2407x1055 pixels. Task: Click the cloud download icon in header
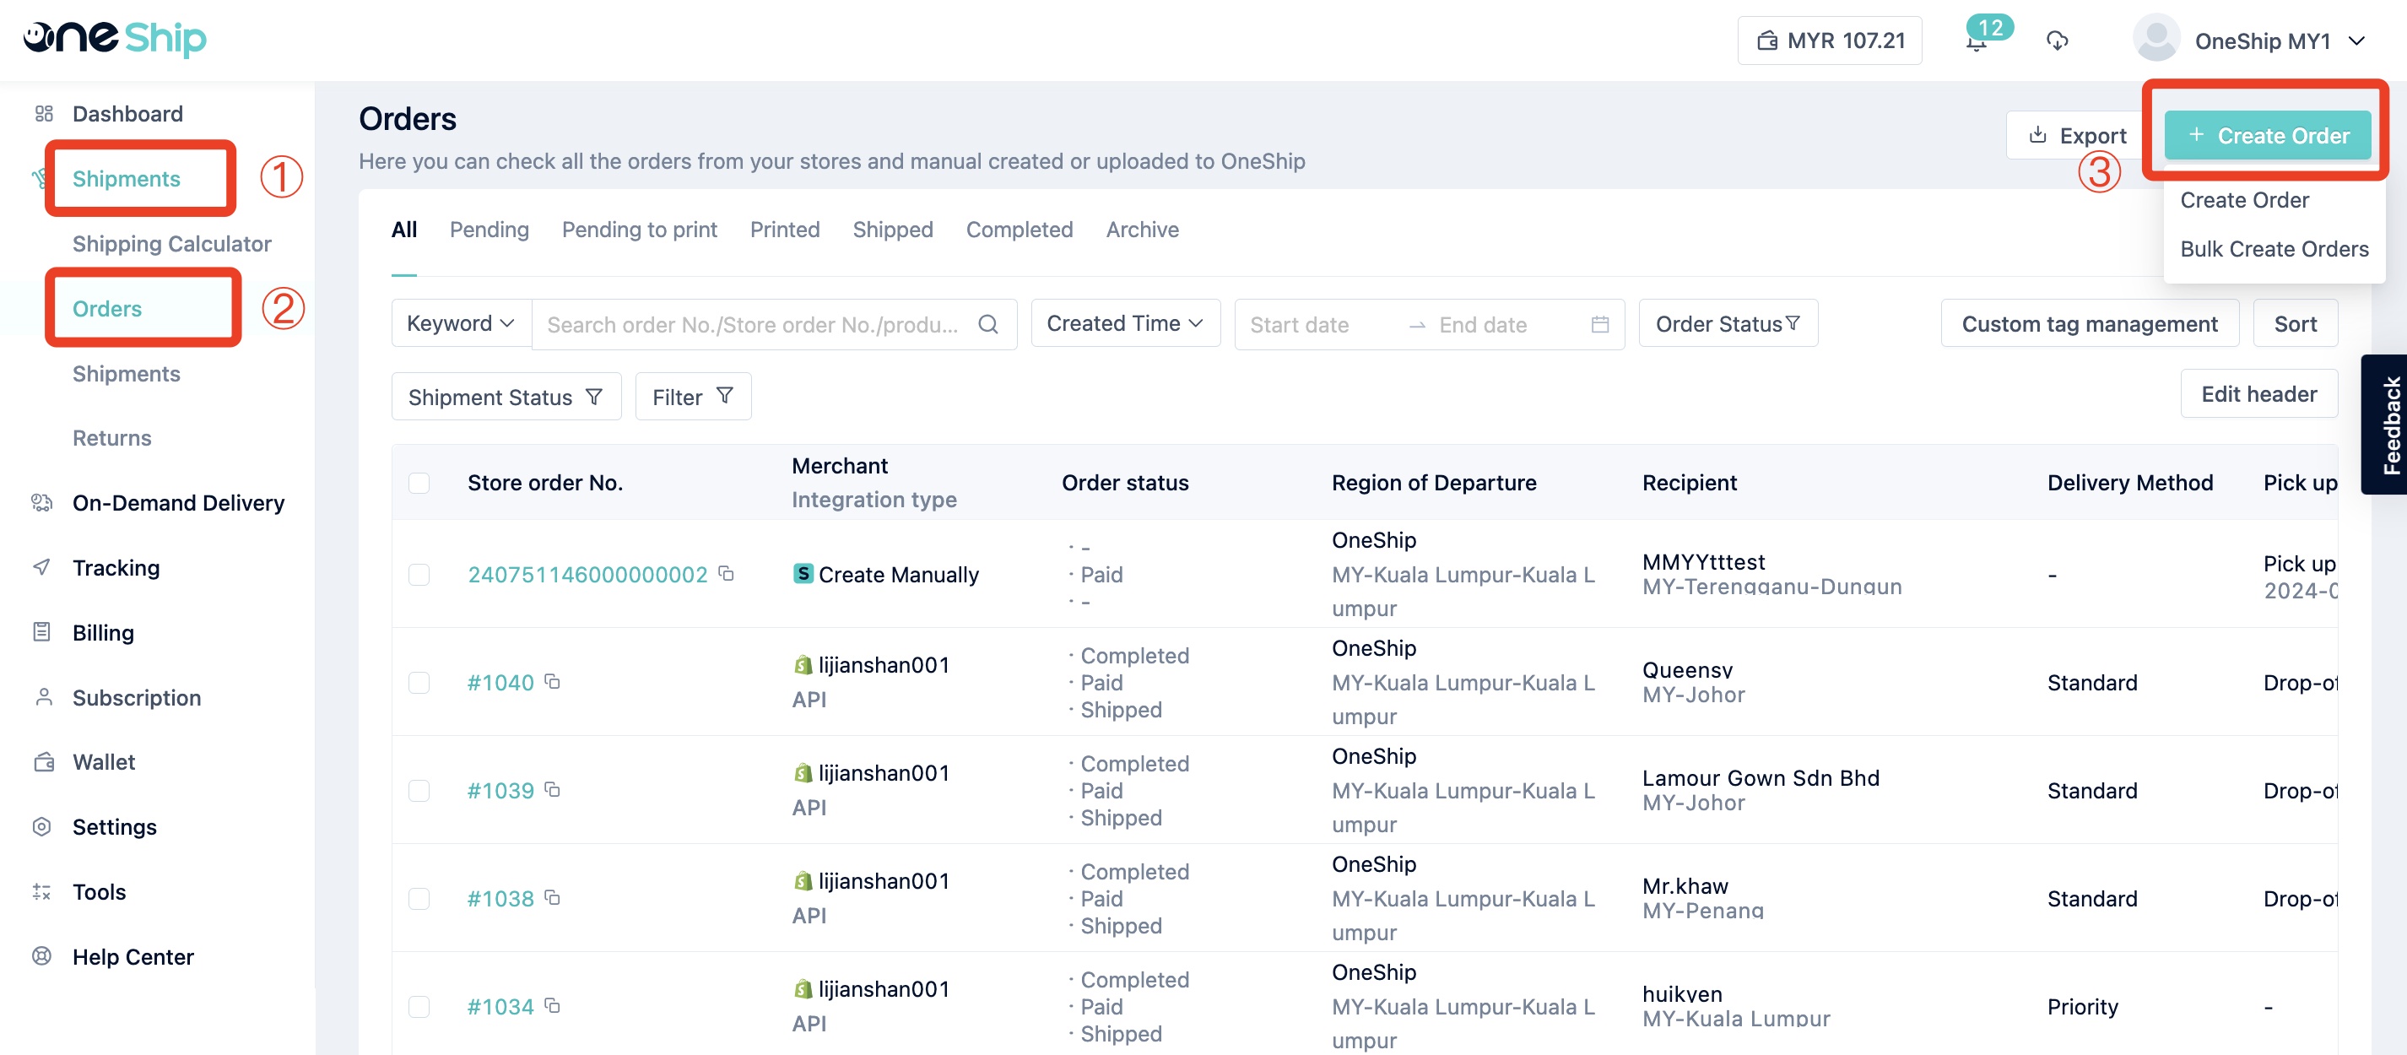[2057, 41]
